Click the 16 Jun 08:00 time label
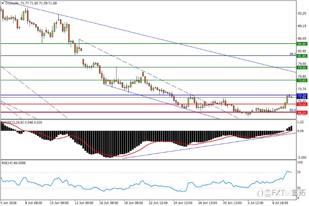The height and width of the screenshot is (206, 309). 109,203
